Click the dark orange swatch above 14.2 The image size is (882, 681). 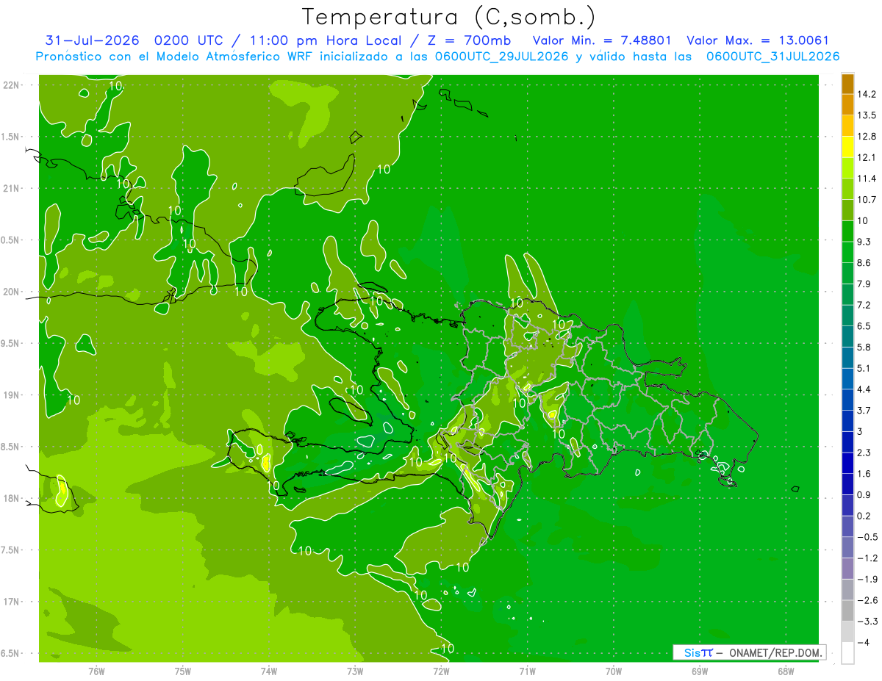coord(847,84)
